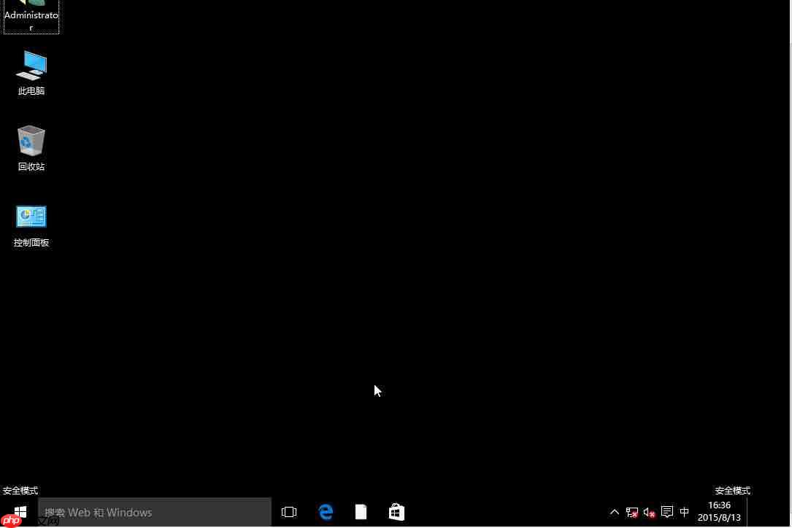Open the Action Center notifications
This screenshot has height=528, width=792.
click(666, 512)
